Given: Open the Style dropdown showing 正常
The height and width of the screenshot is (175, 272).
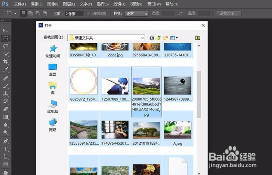Looking at the screenshot, I should (136, 14).
